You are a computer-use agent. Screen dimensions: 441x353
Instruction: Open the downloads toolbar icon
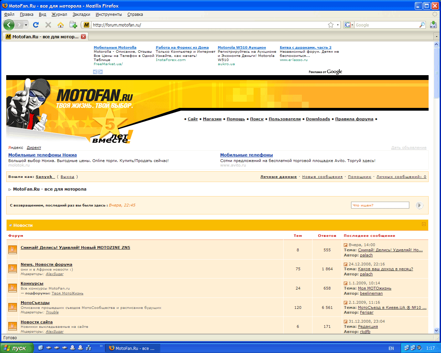click(x=433, y=25)
